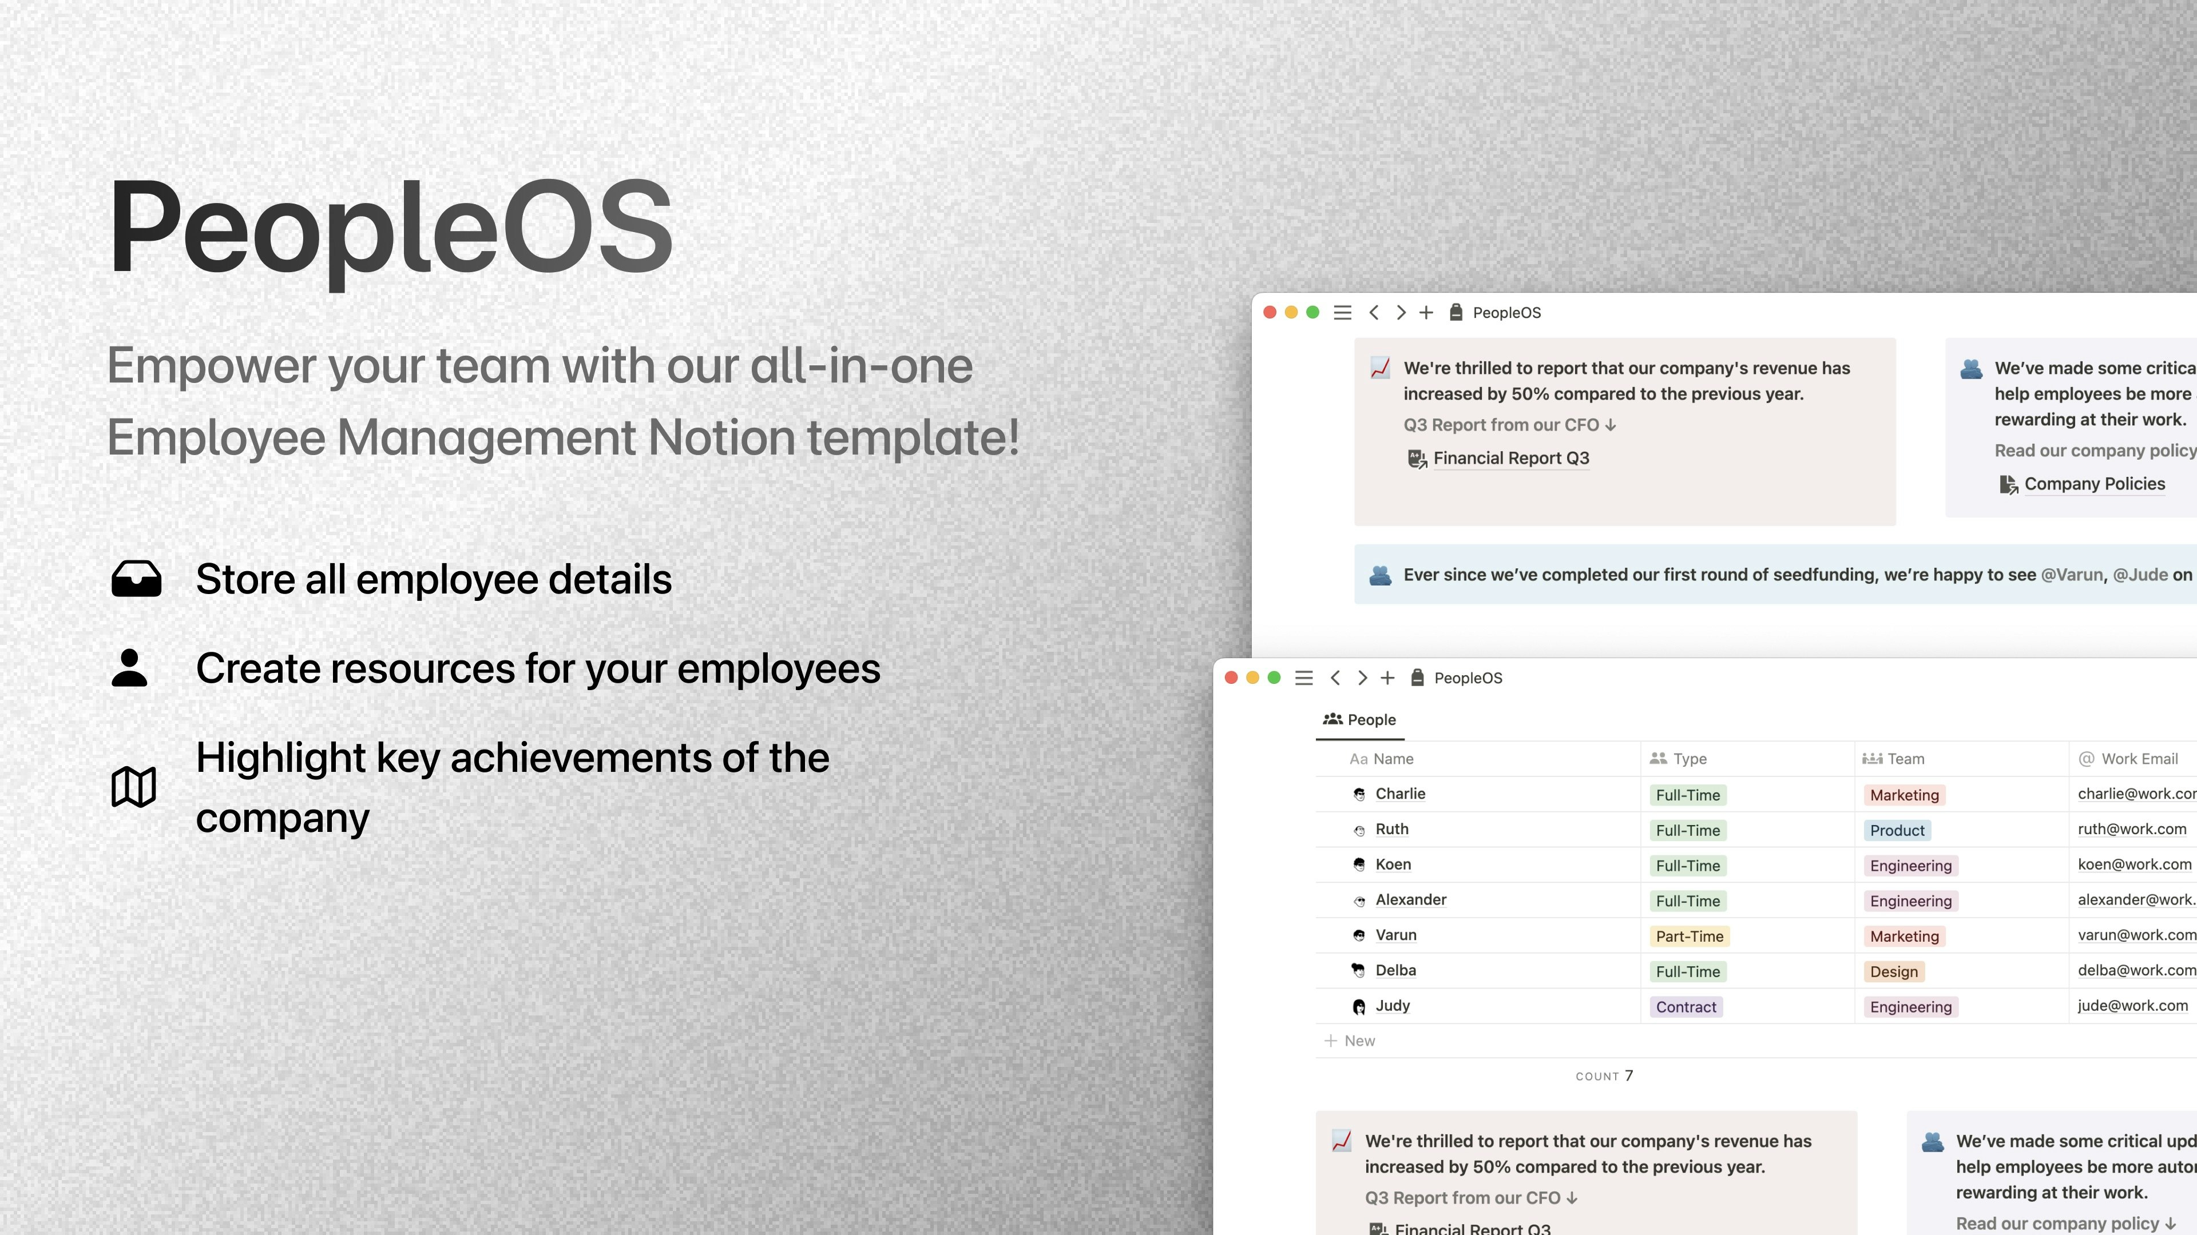
Task: Open Name column header menu
Action: [1478, 759]
